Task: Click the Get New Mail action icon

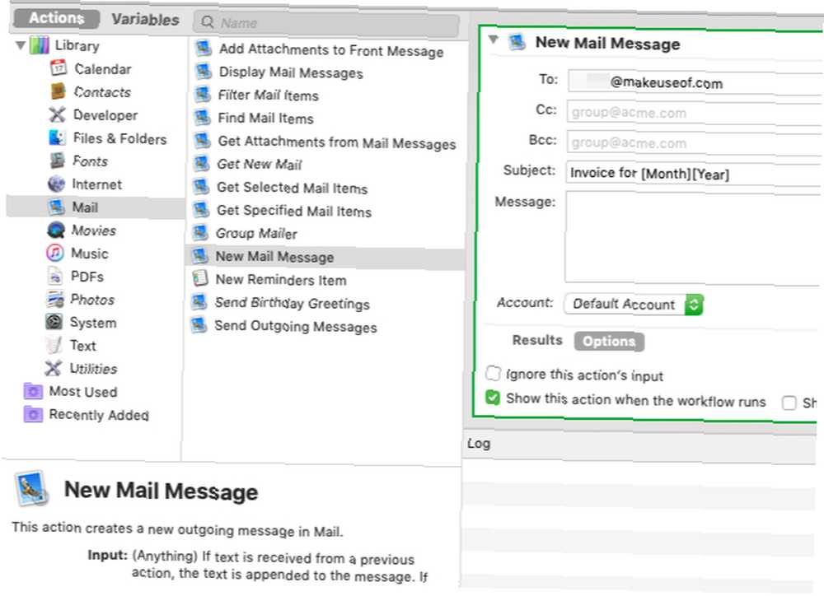Action: coord(201,163)
